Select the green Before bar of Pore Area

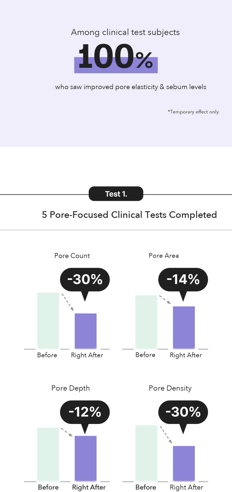pyautogui.click(x=146, y=322)
